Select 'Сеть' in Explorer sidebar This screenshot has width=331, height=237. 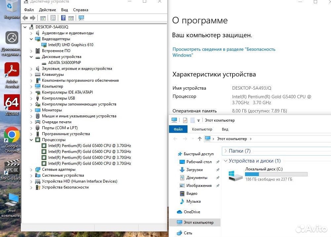[185, 233]
